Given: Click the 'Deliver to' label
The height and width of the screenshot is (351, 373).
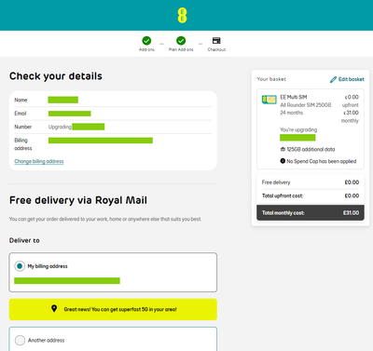Looking at the screenshot, I should pos(24,240).
